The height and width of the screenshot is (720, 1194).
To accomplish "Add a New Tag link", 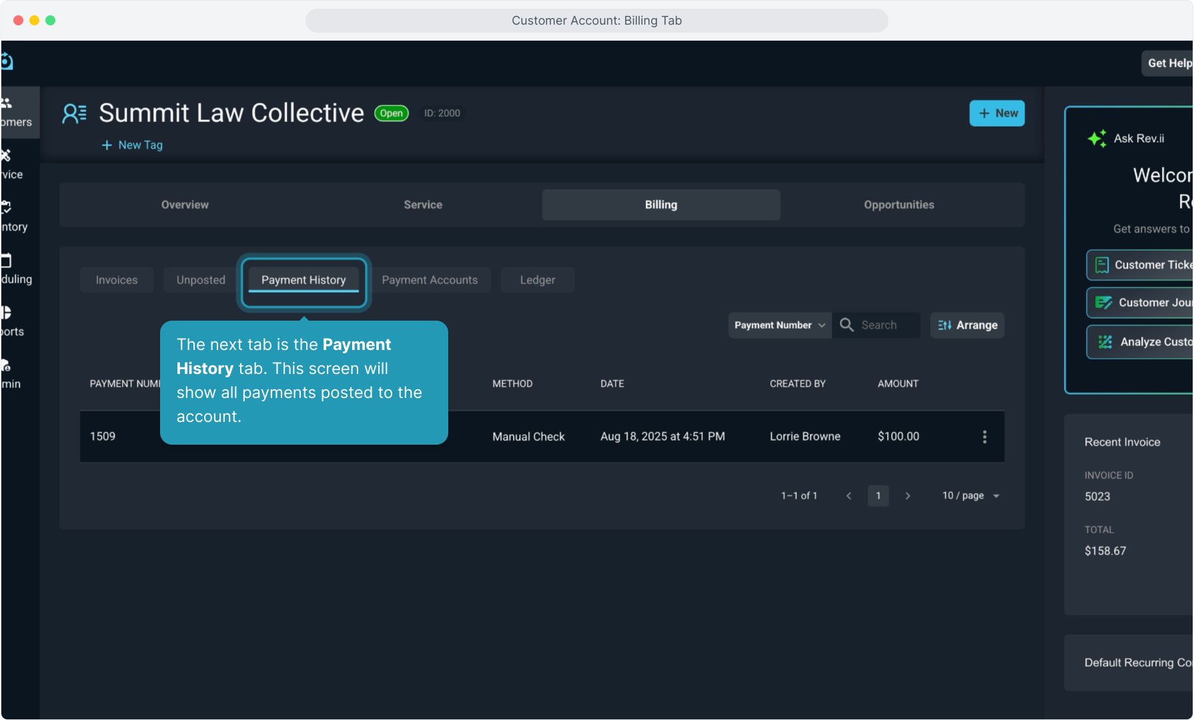I will 132,145.
